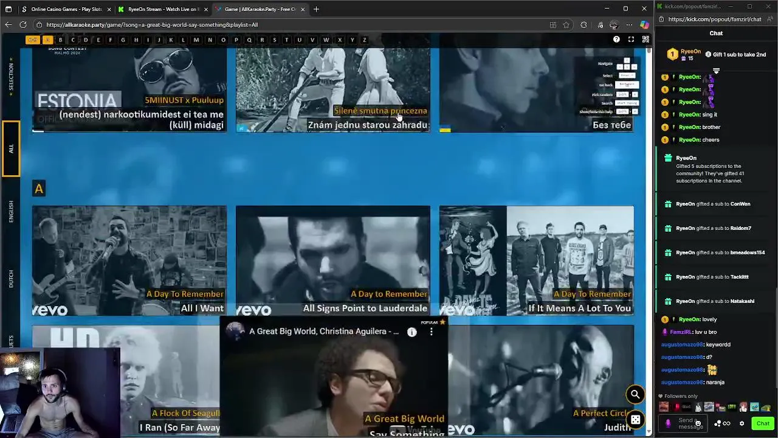Click the dice random song button
This screenshot has width=778, height=438.
[635, 420]
